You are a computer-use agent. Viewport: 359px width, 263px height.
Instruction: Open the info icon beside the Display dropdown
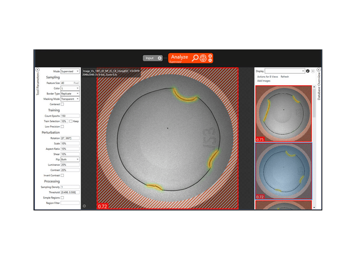[x=308, y=71]
